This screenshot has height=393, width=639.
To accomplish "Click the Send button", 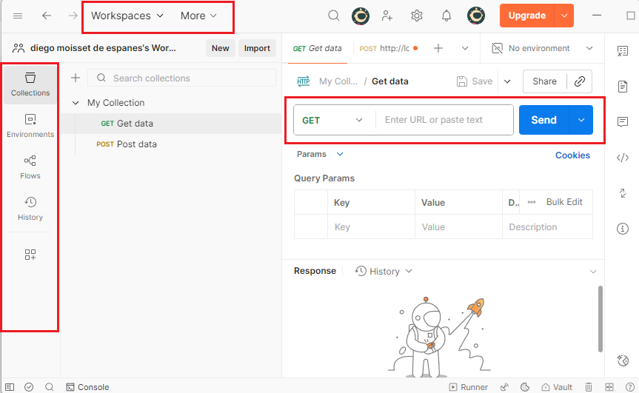I will [x=543, y=120].
